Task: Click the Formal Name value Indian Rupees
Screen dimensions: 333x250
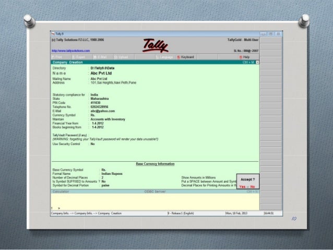Action: [x=112, y=174]
